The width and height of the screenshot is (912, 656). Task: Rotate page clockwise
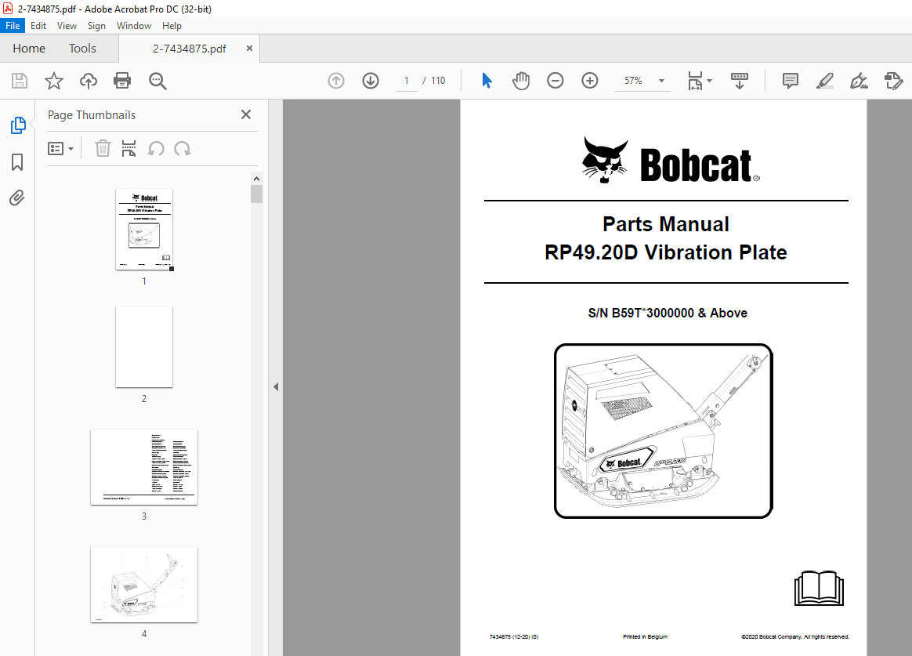coord(182,149)
